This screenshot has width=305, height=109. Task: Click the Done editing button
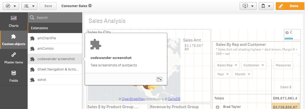(x=289, y=6)
